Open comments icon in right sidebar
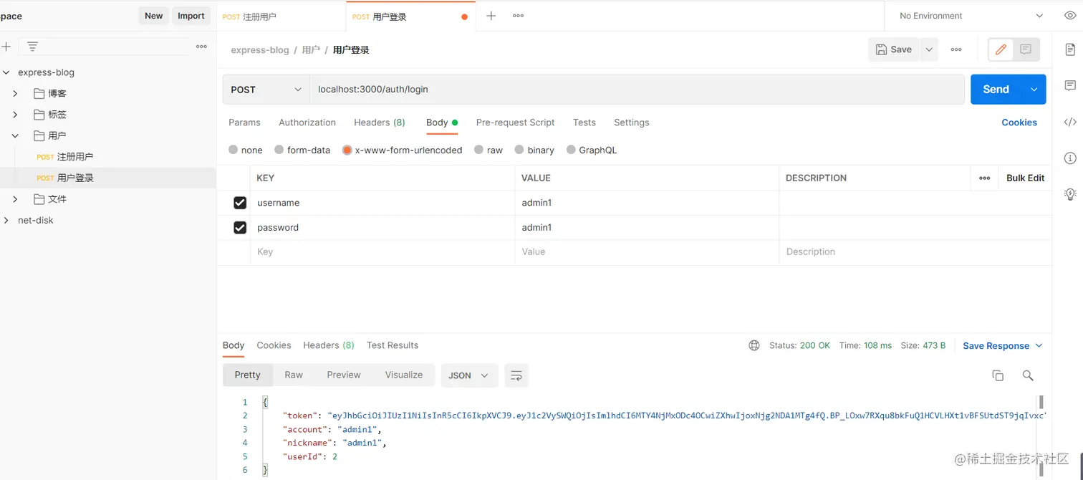Viewport: 1083px width, 480px height. click(x=1070, y=85)
